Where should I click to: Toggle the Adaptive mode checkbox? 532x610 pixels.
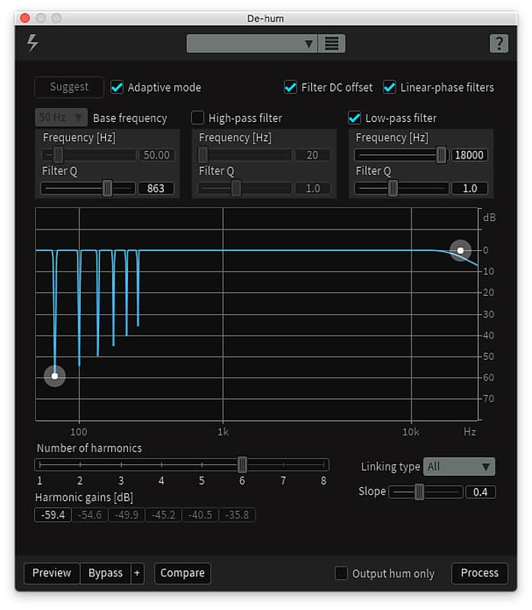pos(117,87)
